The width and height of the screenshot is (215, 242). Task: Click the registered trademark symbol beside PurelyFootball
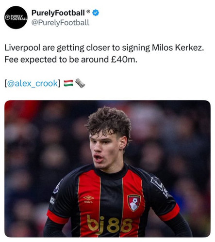pos(88,12)
